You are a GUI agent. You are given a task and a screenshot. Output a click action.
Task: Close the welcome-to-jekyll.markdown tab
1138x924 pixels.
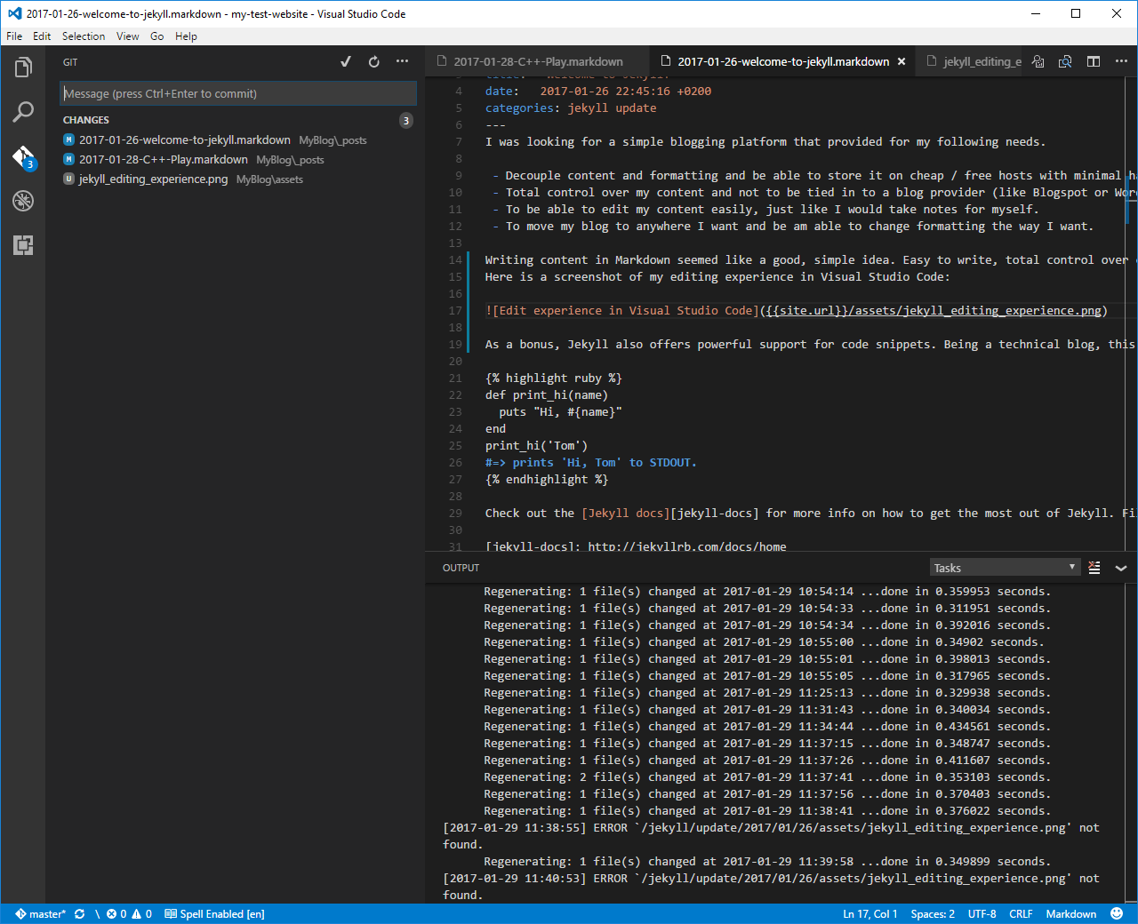[x=902, y=61]
